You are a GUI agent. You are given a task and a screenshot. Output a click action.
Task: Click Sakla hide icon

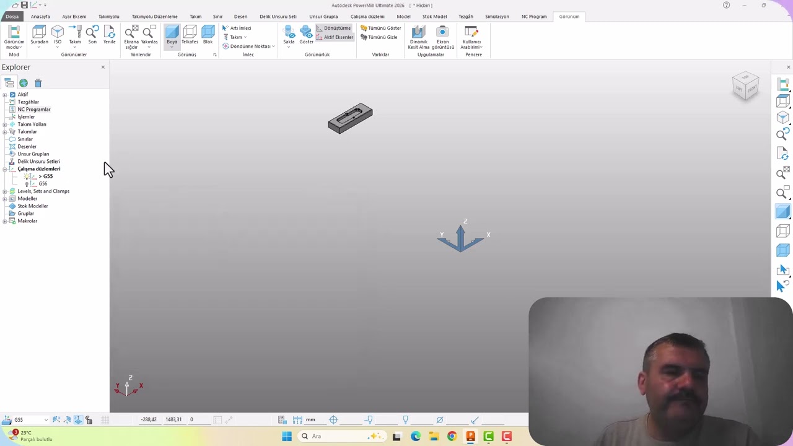[x=289, y=35]
